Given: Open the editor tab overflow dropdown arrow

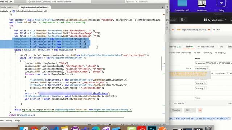Looking at the screenshot, I should pos(162,7).
